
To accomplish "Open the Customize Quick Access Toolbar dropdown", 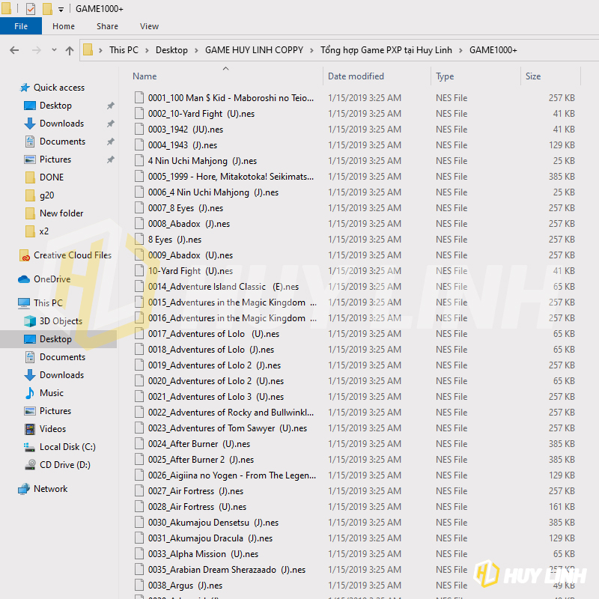I will pyautogui.click(x=61, y=10).
